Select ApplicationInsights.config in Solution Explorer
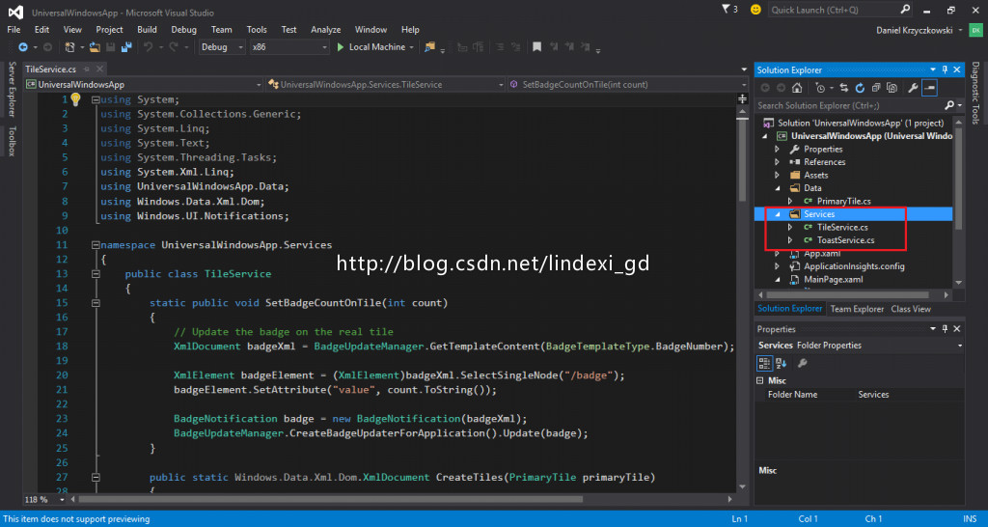 click(x=855, y=266)
